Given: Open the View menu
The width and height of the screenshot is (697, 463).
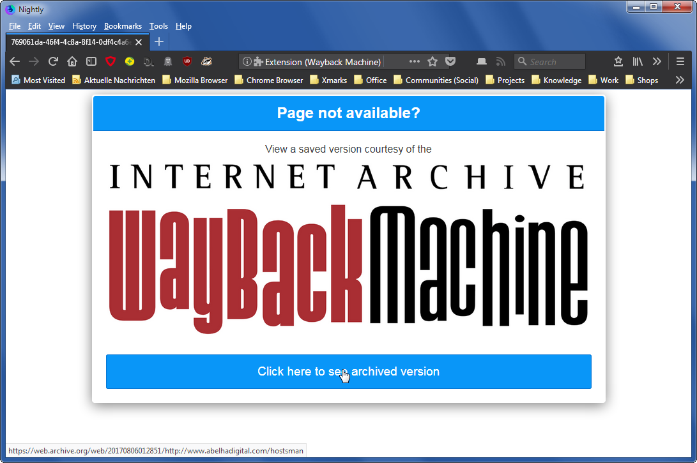Looking at the screenshot, I should point(56,26).
